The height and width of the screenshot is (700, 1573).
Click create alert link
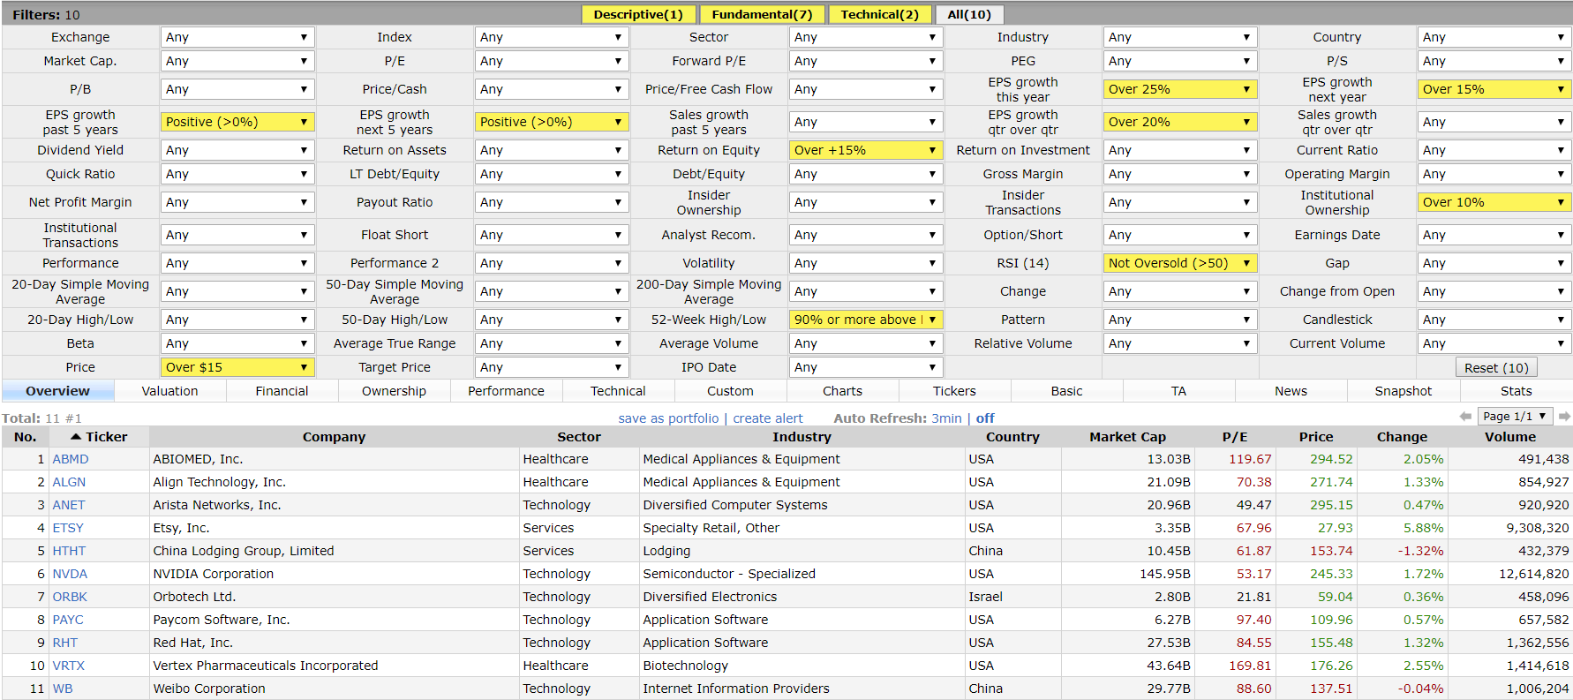tap(768, 418)
